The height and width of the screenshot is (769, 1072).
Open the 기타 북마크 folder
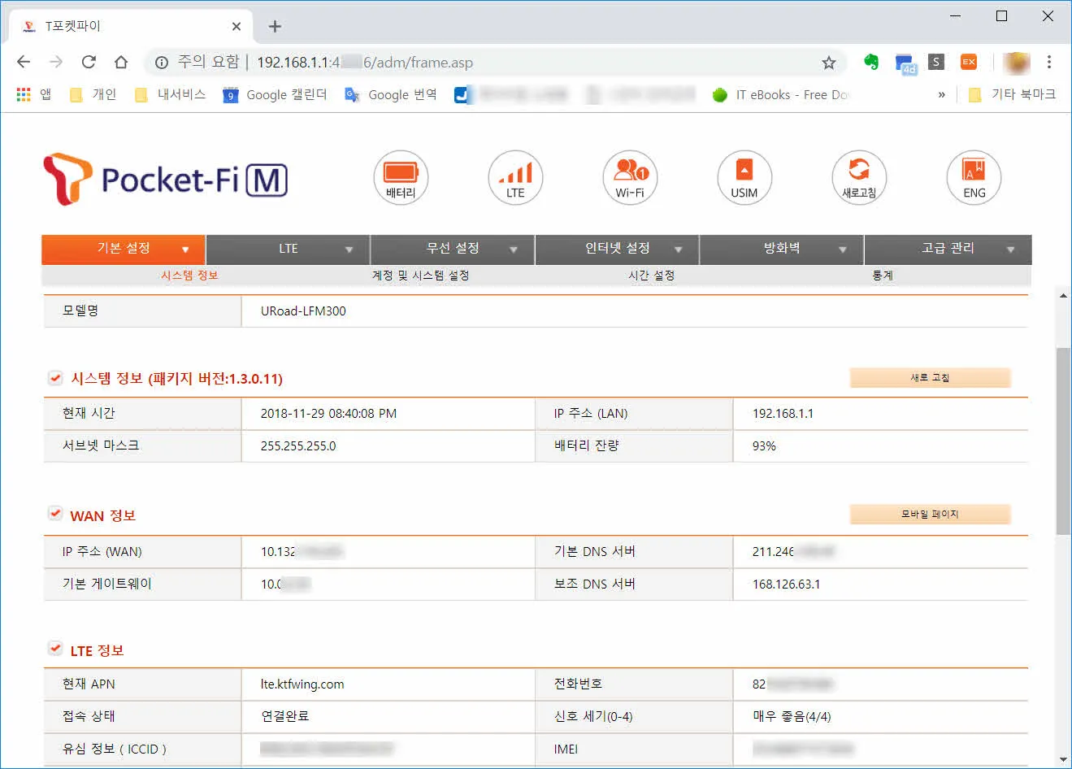coord(1012,95)
